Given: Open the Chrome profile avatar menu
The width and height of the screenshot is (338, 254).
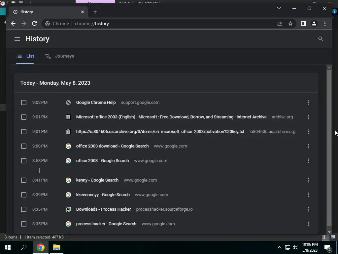Looking at the screenshot, I should click(314, 23).
